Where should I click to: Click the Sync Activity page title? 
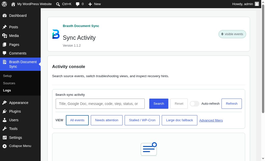(79, 38)
